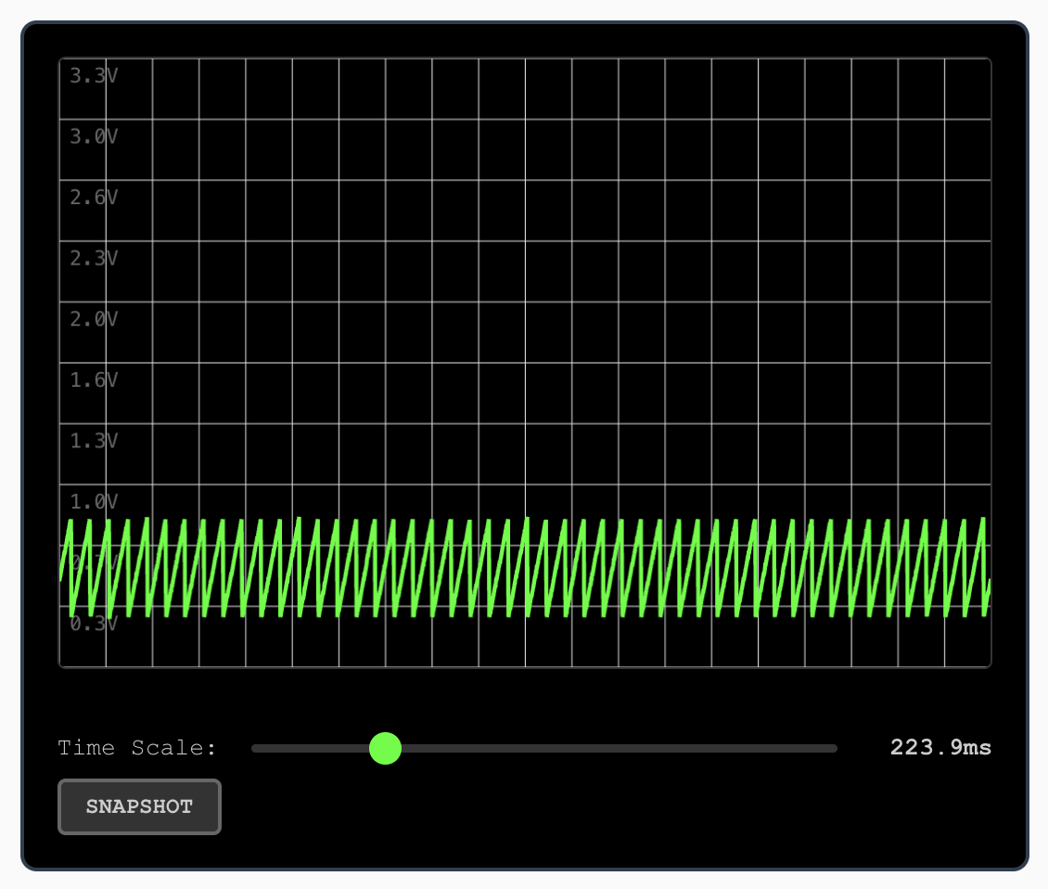Click the Time Scale slider handle
The height and width of the screenshot is (889, 1048).
[x=385, y=748]
